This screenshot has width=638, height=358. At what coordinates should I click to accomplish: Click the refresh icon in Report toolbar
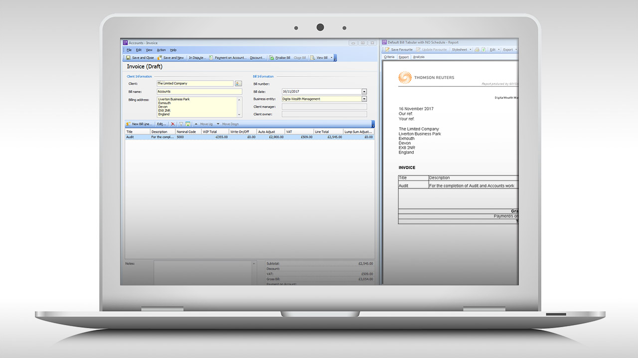pyautogui.click(x=483, y=50)
